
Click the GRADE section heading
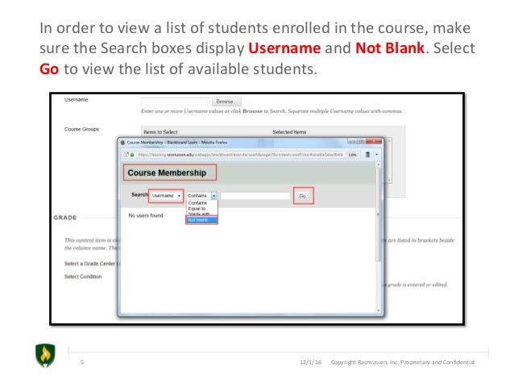click(x=65, y=218)
